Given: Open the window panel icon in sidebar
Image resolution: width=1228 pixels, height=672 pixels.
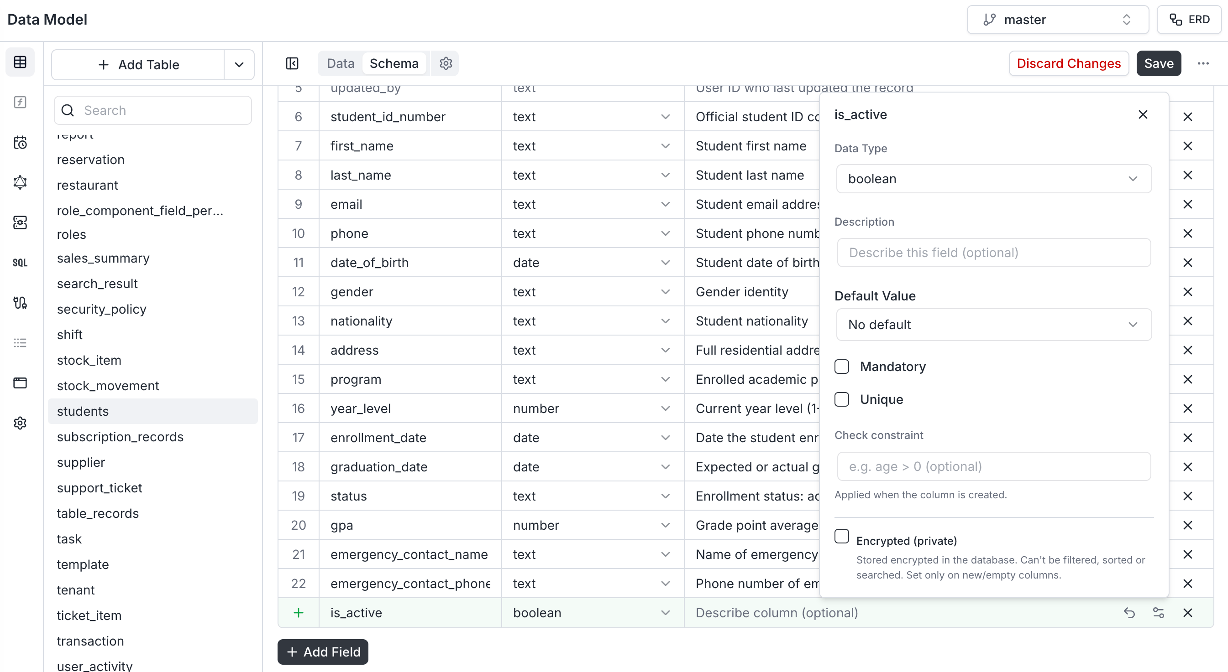Looking at the screenshot, I should [20, 383].
